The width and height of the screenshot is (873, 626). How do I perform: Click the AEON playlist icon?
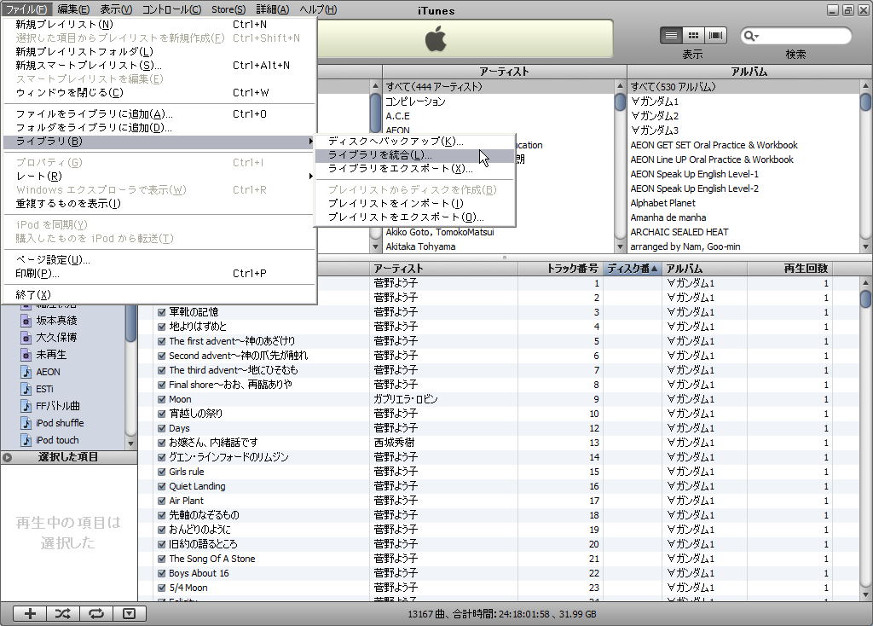(x=26, y=372)
